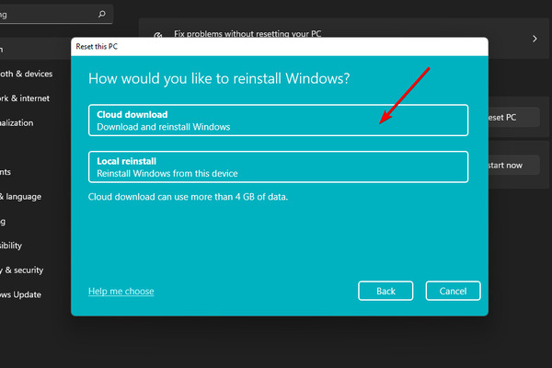552x368 pixels.
Task: Open the Help me choose link
Action: coord(121,292)
